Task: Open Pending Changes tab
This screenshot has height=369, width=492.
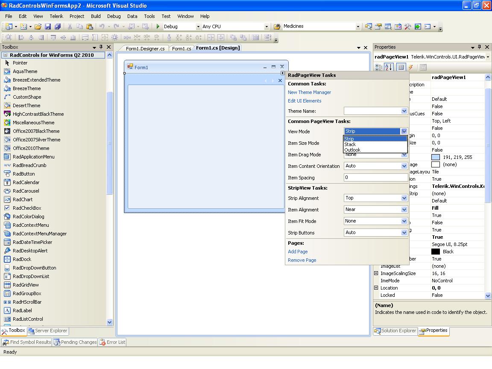Action: [75, 343]
